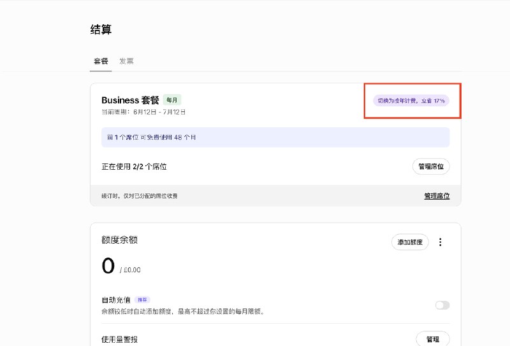Open the underlined 管理席位 link

437,196
